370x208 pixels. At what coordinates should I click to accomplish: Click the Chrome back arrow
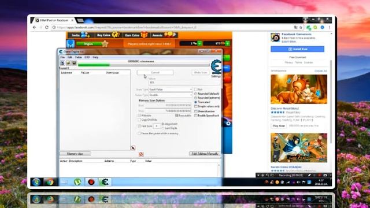click(35, 27)
